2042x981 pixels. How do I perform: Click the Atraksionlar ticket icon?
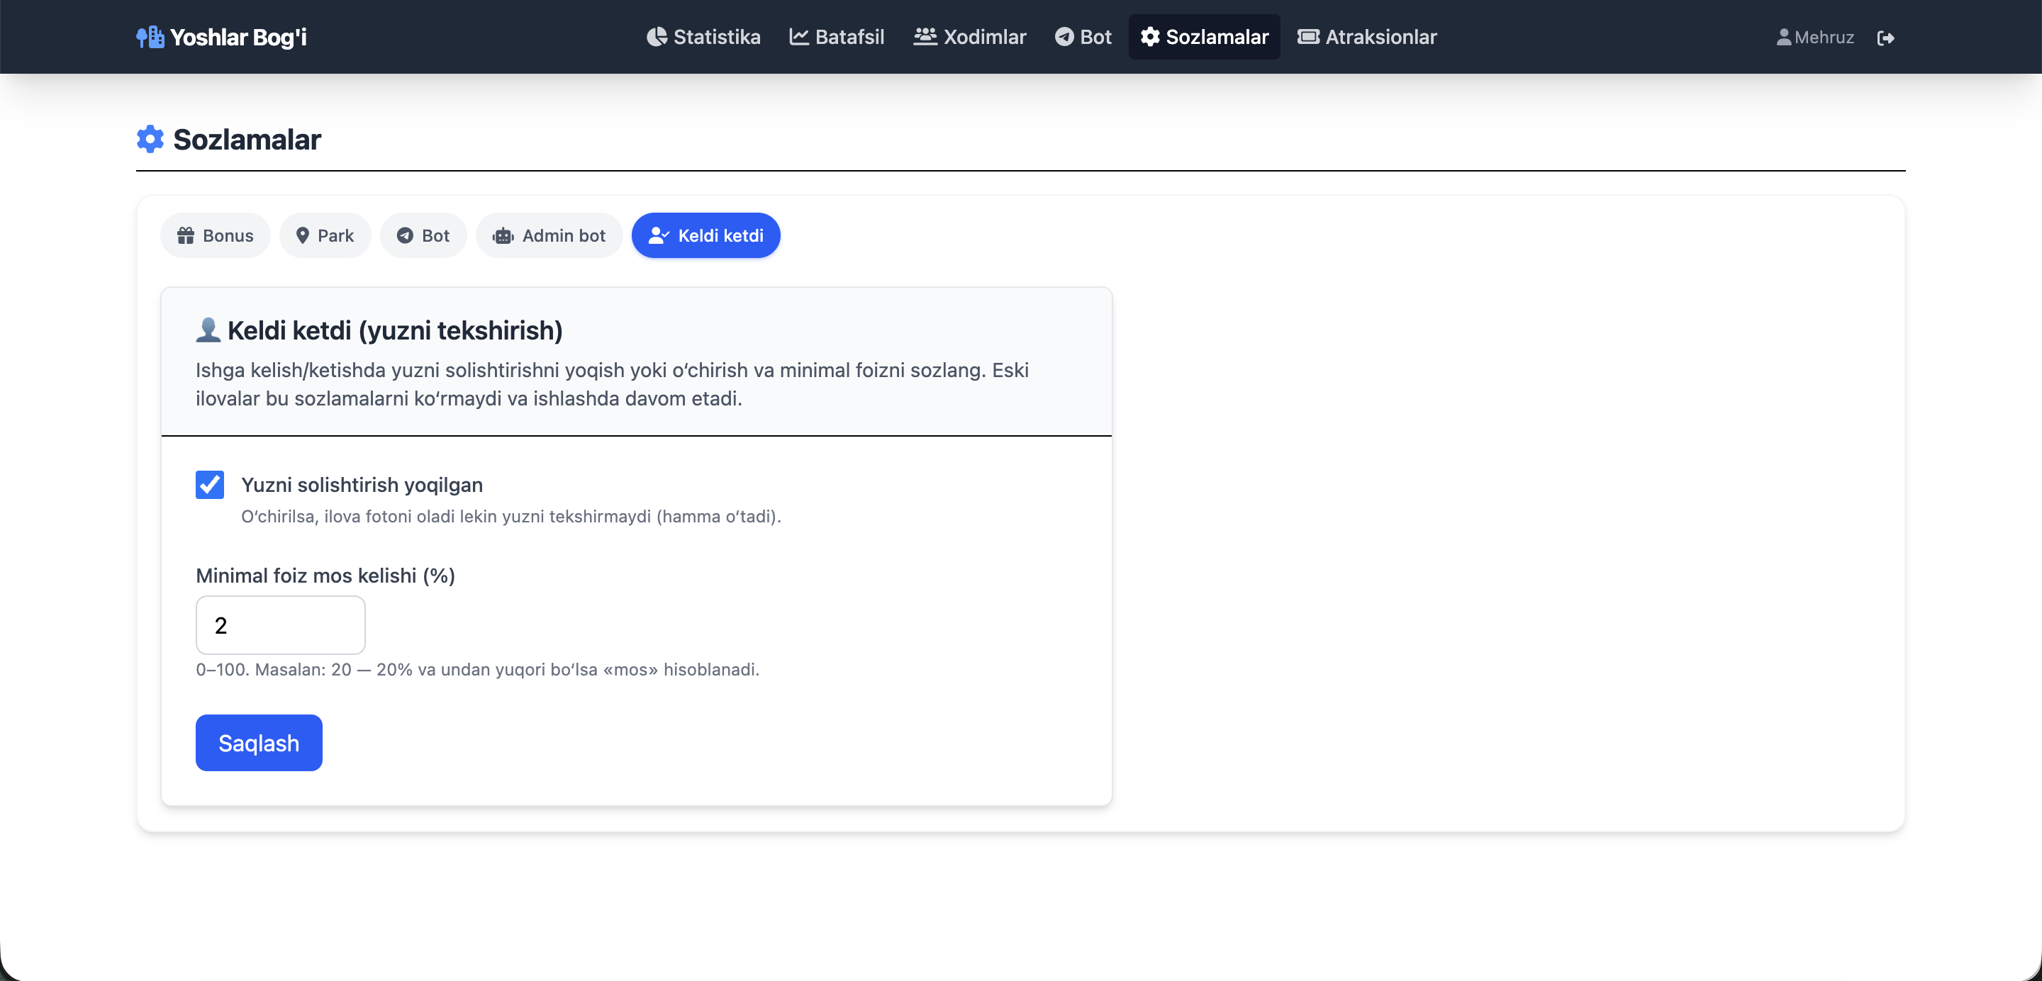click(1307, 36)
